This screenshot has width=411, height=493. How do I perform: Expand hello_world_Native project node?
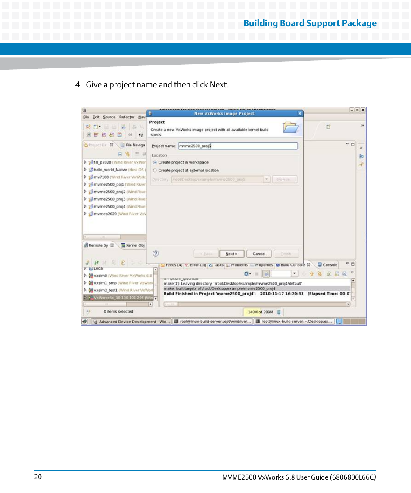click(x=85, y=170)
